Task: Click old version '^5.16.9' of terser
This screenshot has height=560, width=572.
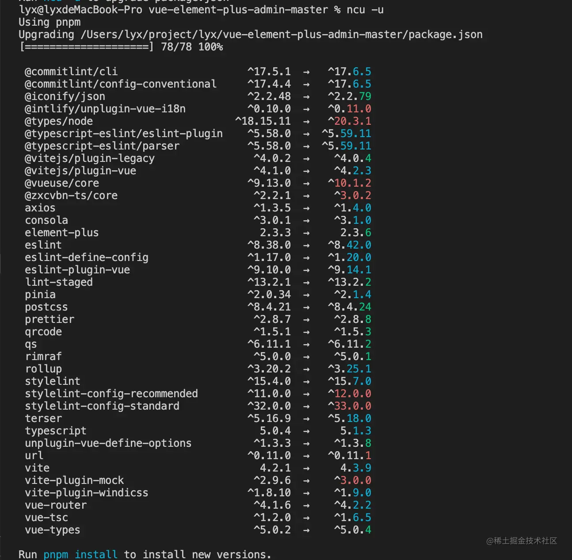Action: click(x=269, y=418)
